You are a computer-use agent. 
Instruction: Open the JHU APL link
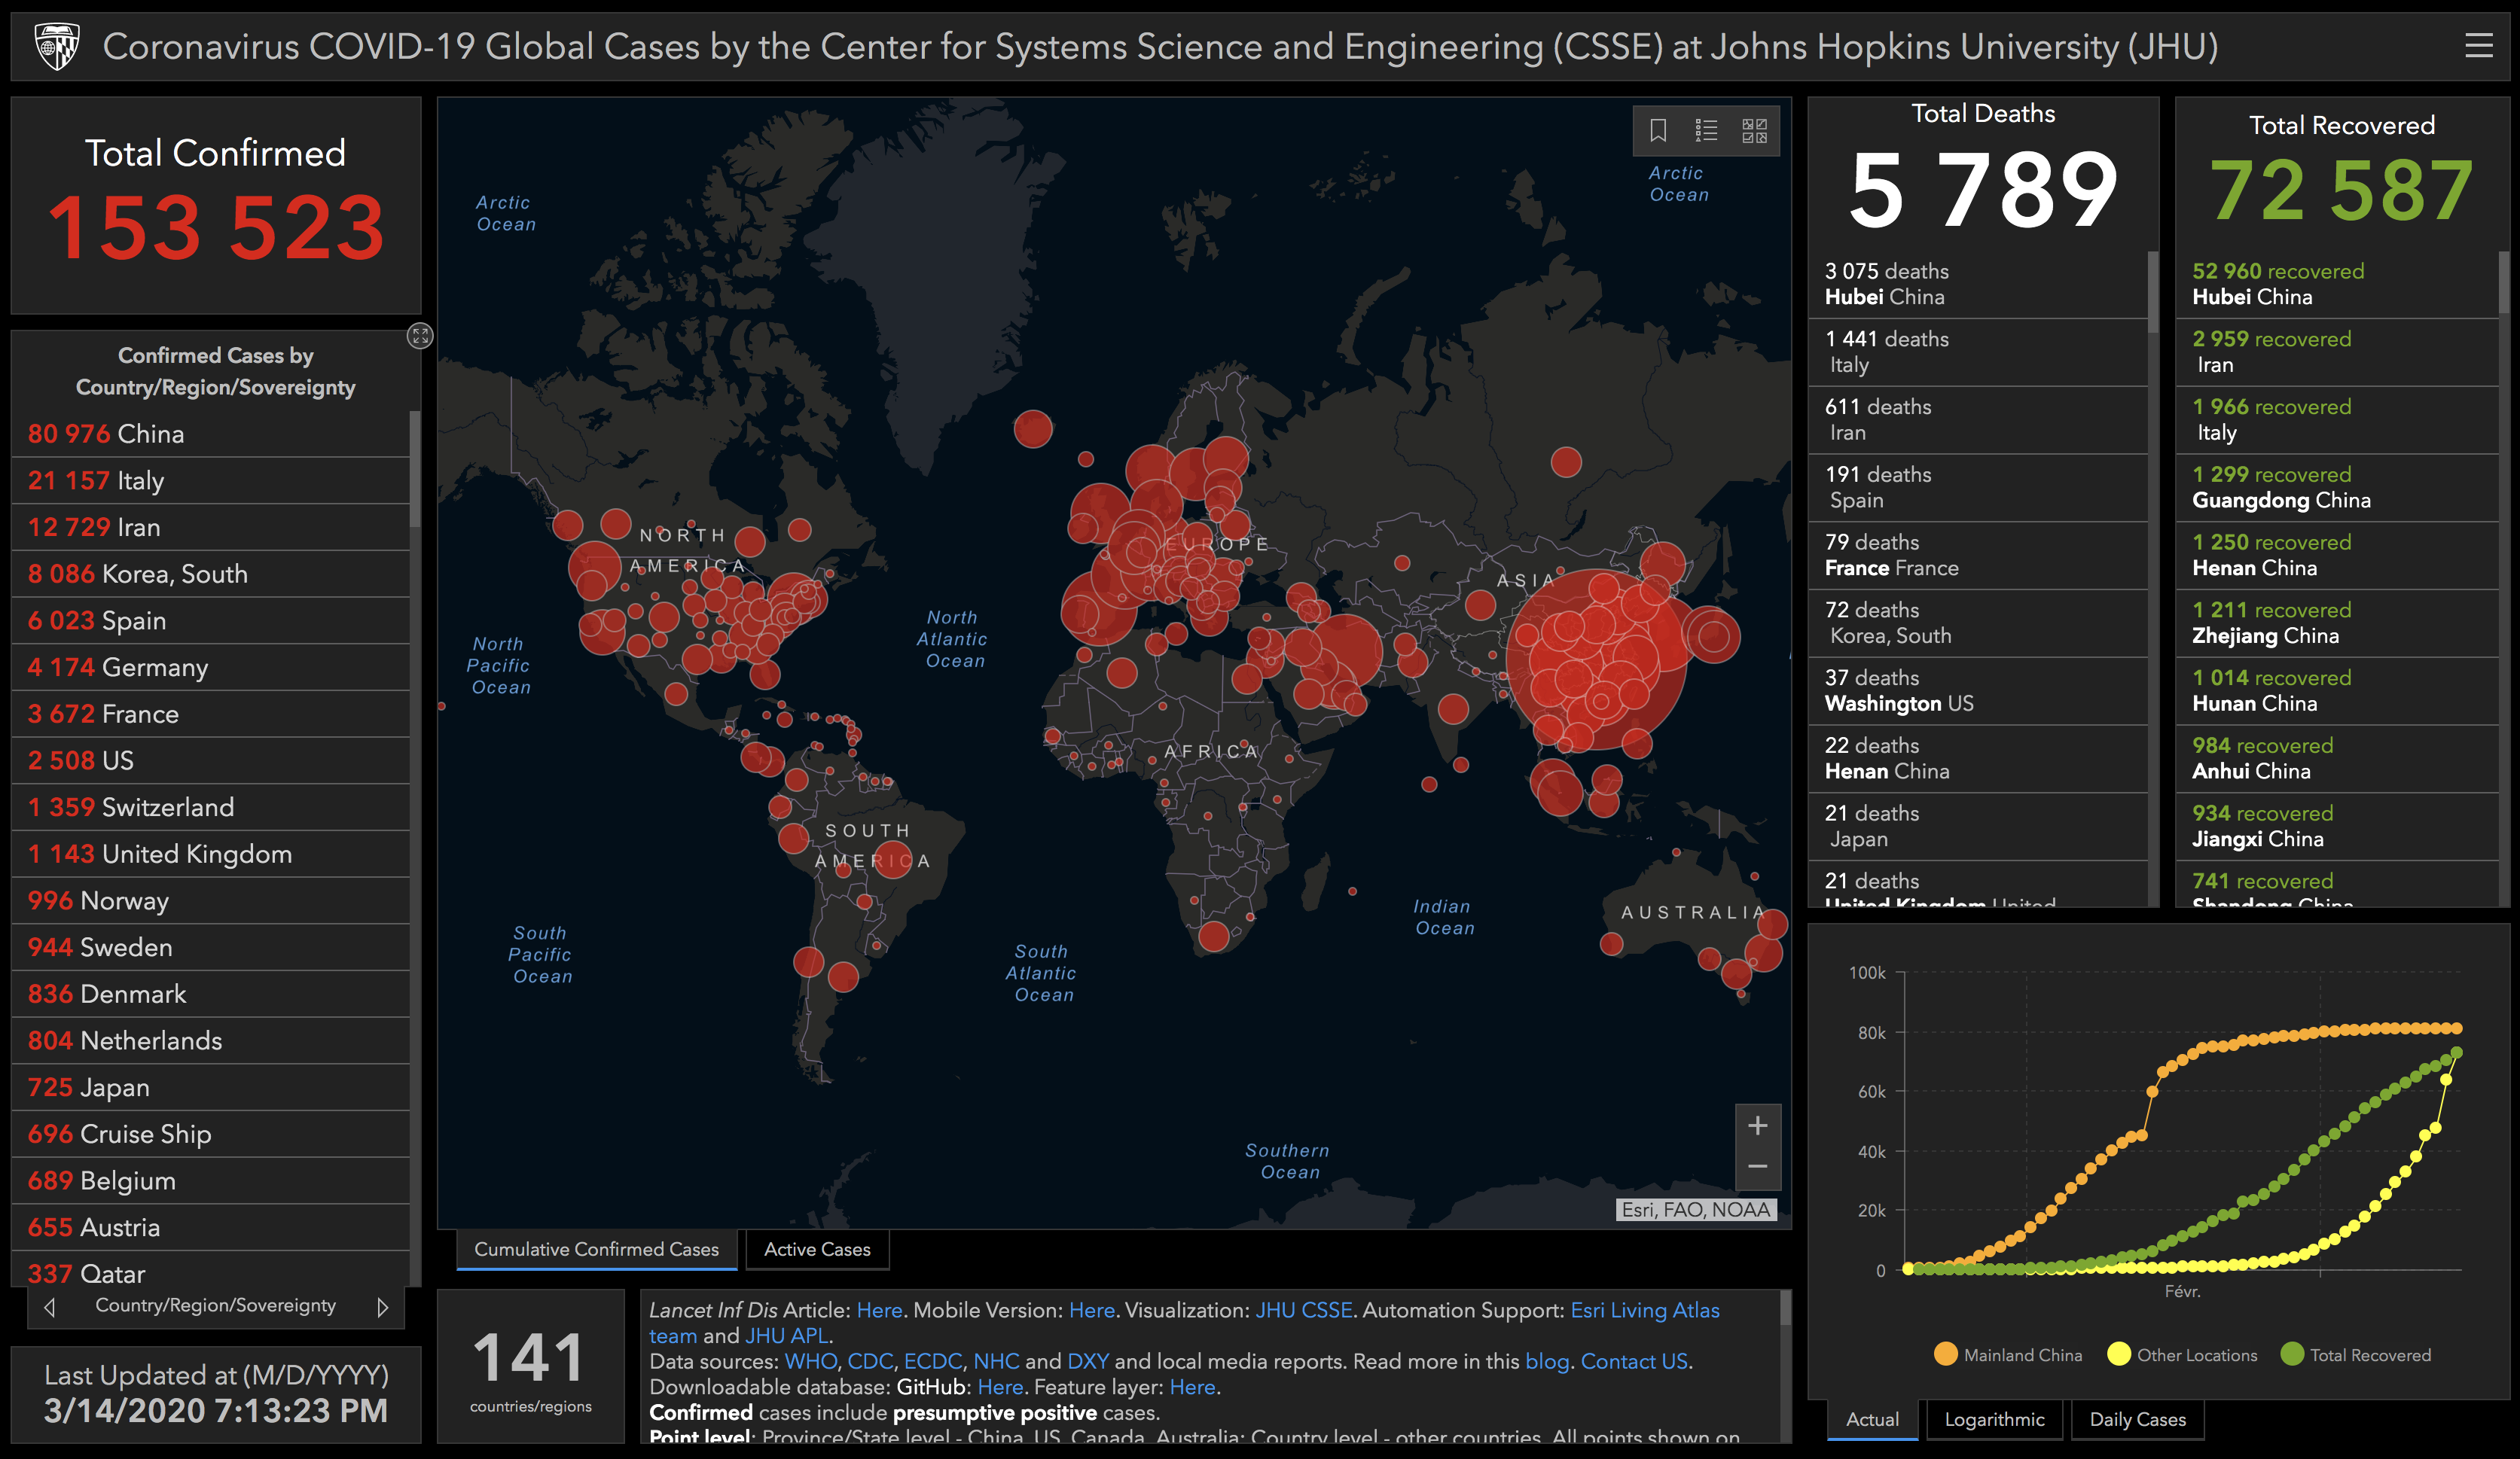[x=788, y=1336]
